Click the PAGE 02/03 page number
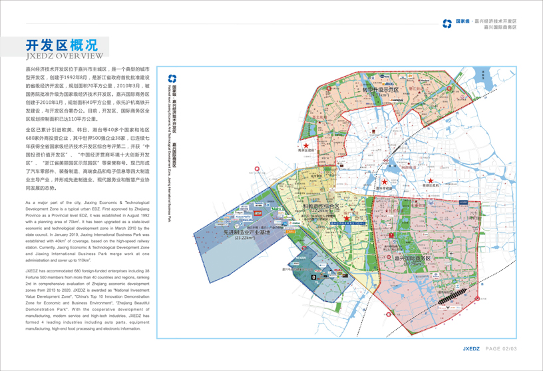This screenshot has width=543, height=371. [x=510, y=348]
